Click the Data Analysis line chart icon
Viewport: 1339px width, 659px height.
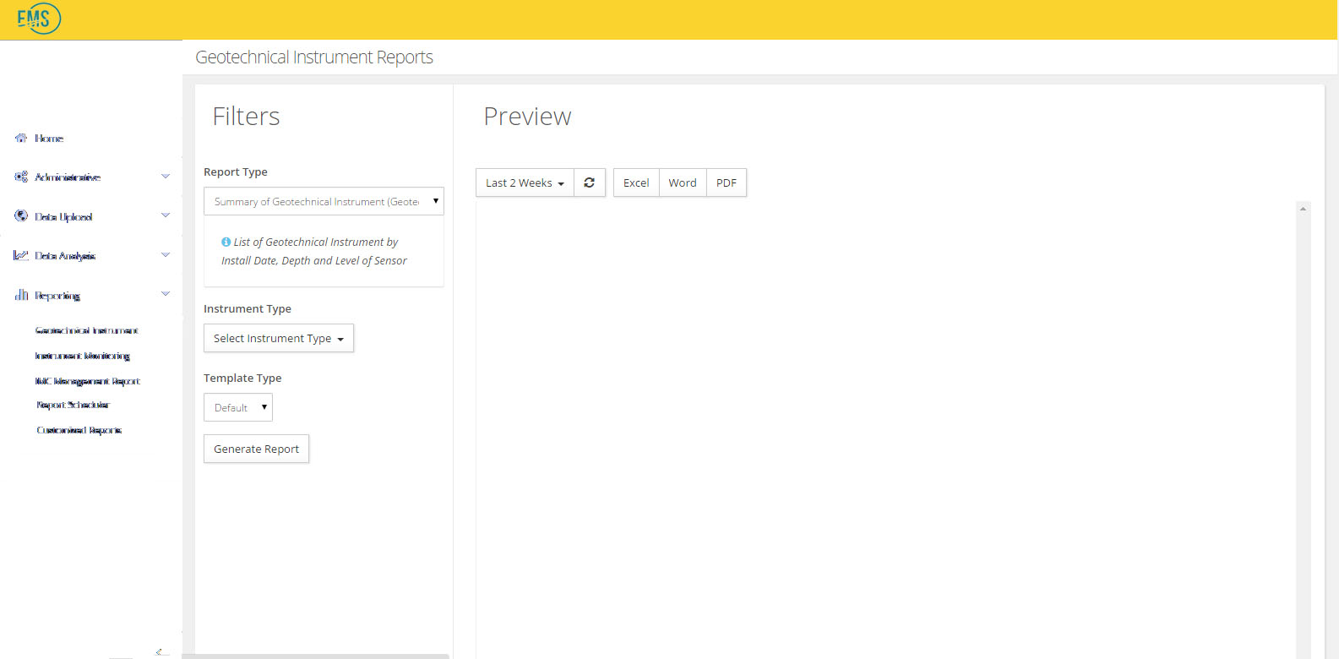(21, 255)
